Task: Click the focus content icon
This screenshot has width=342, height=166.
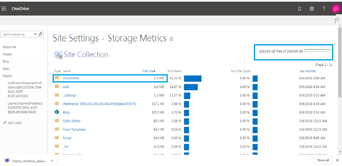Action: (x=337, y=21)
